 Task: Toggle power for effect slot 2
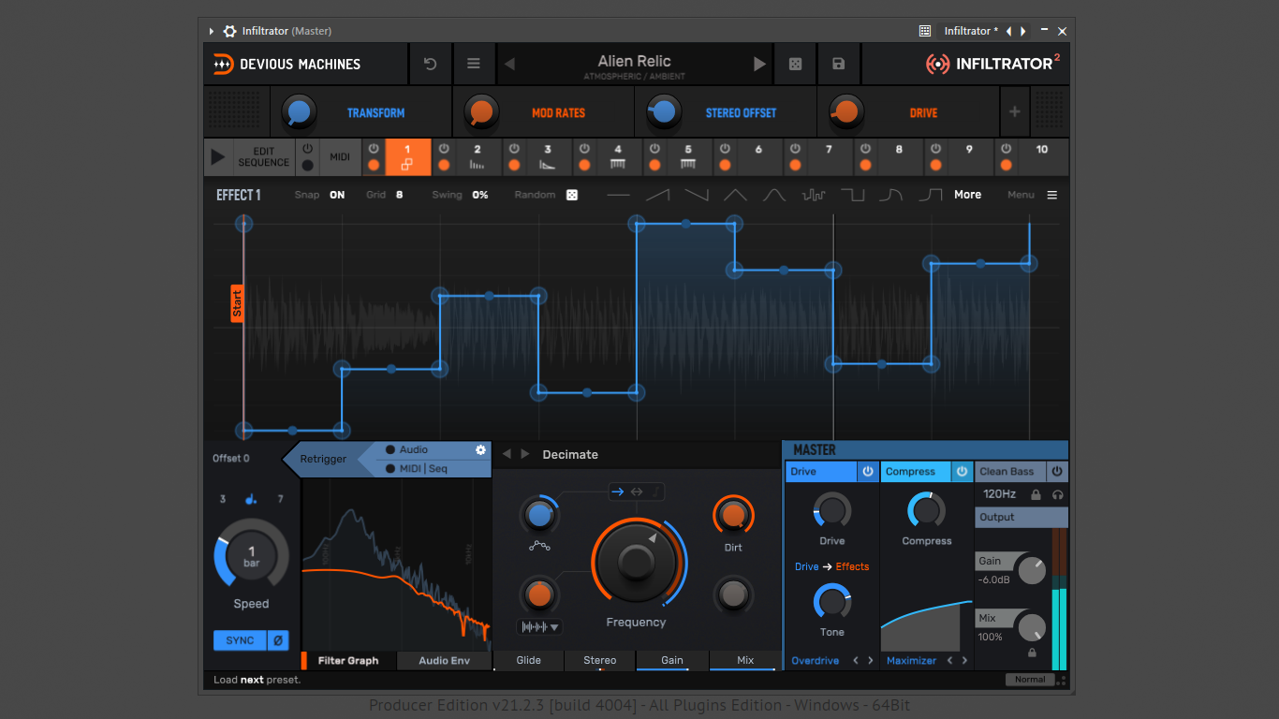click(x=444, y=149)
